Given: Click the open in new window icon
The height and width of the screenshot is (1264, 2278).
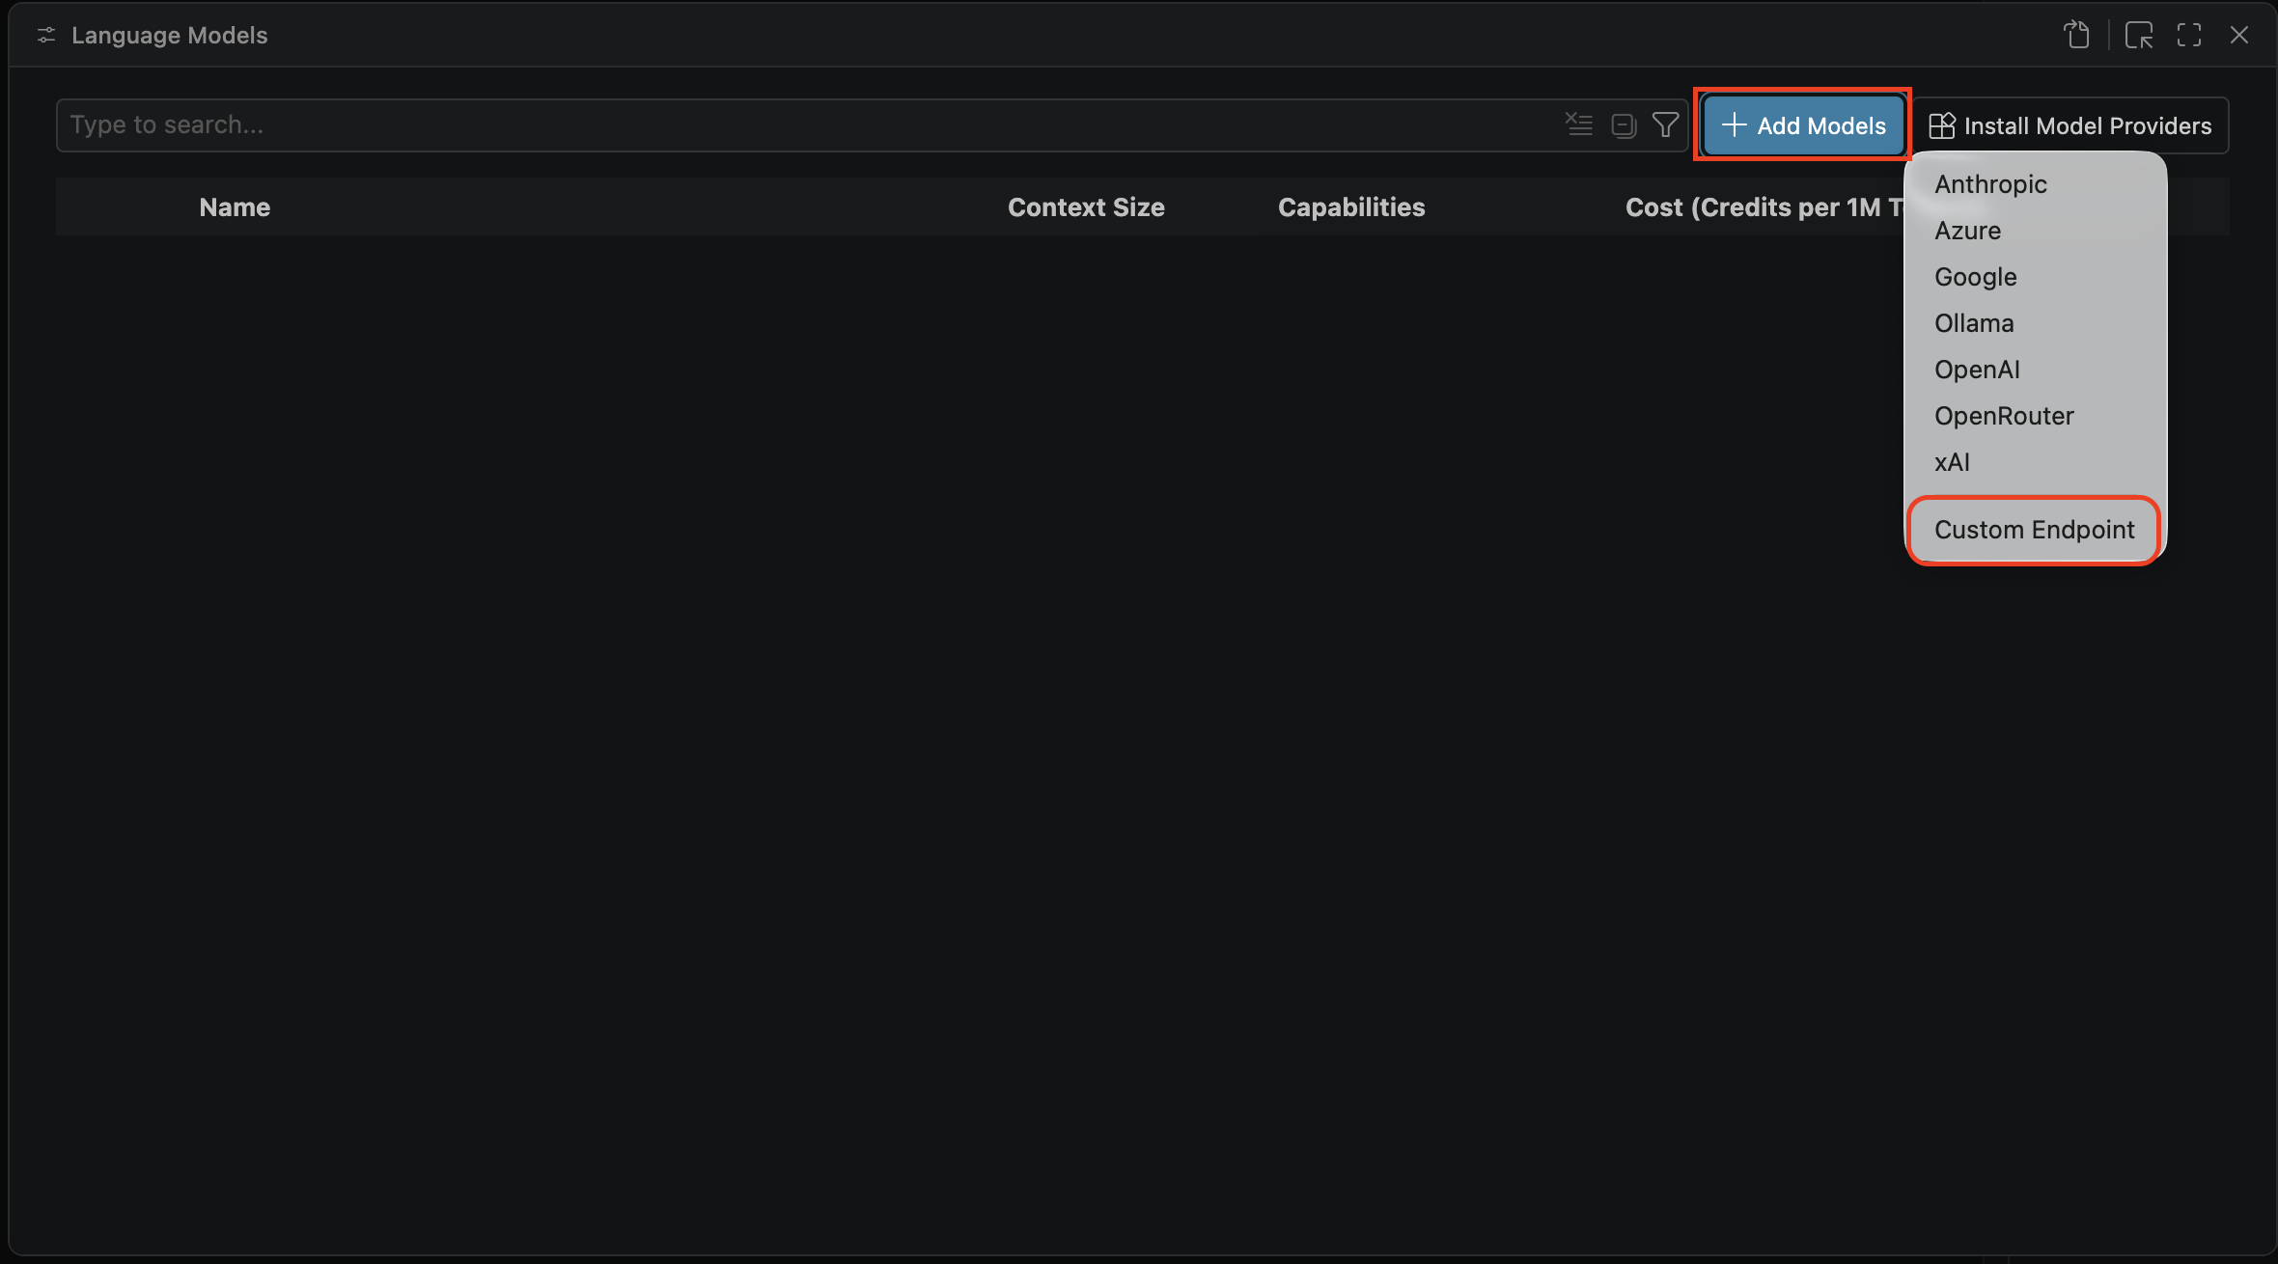Looking at the screenshot, I should point(2139,36).
